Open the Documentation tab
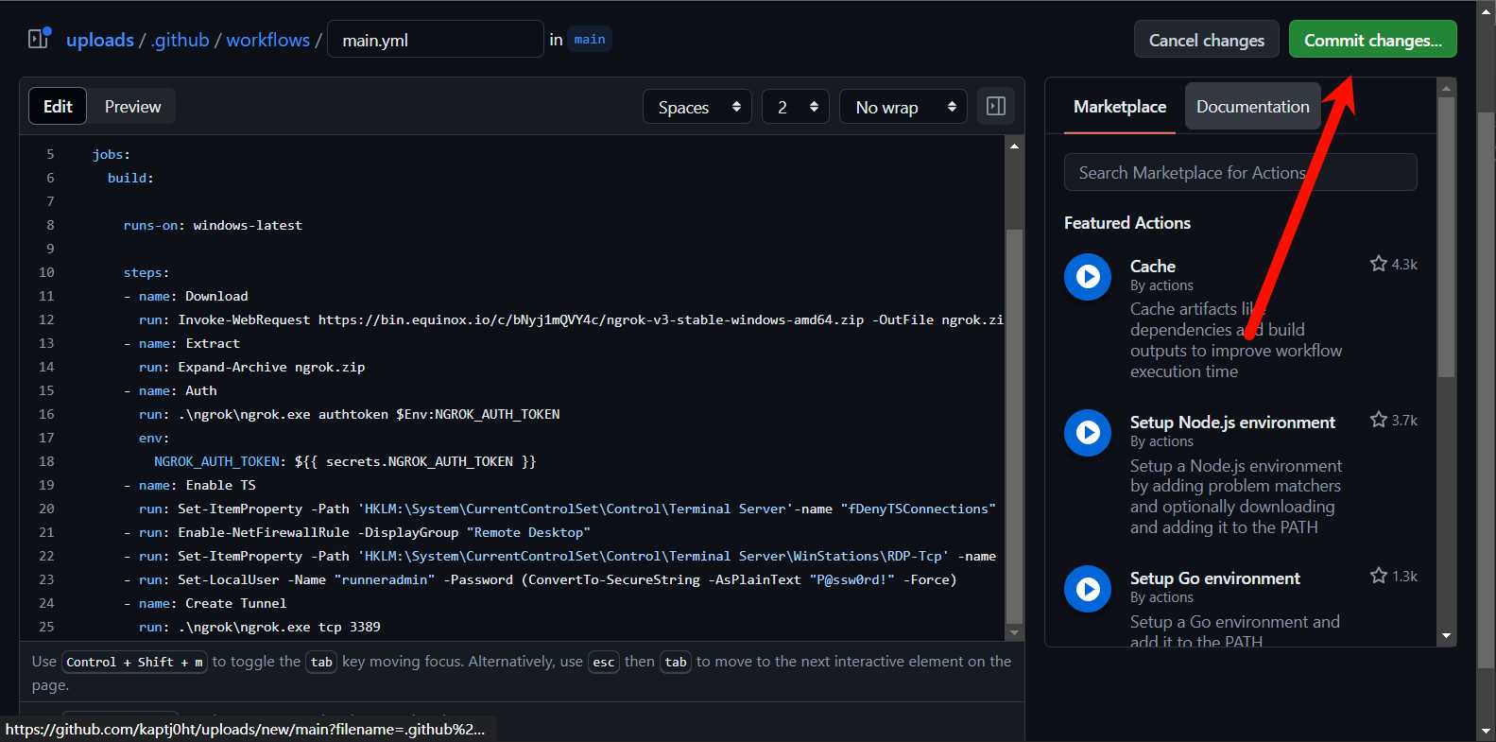 pyautogui.click(x=1253, y=107)
